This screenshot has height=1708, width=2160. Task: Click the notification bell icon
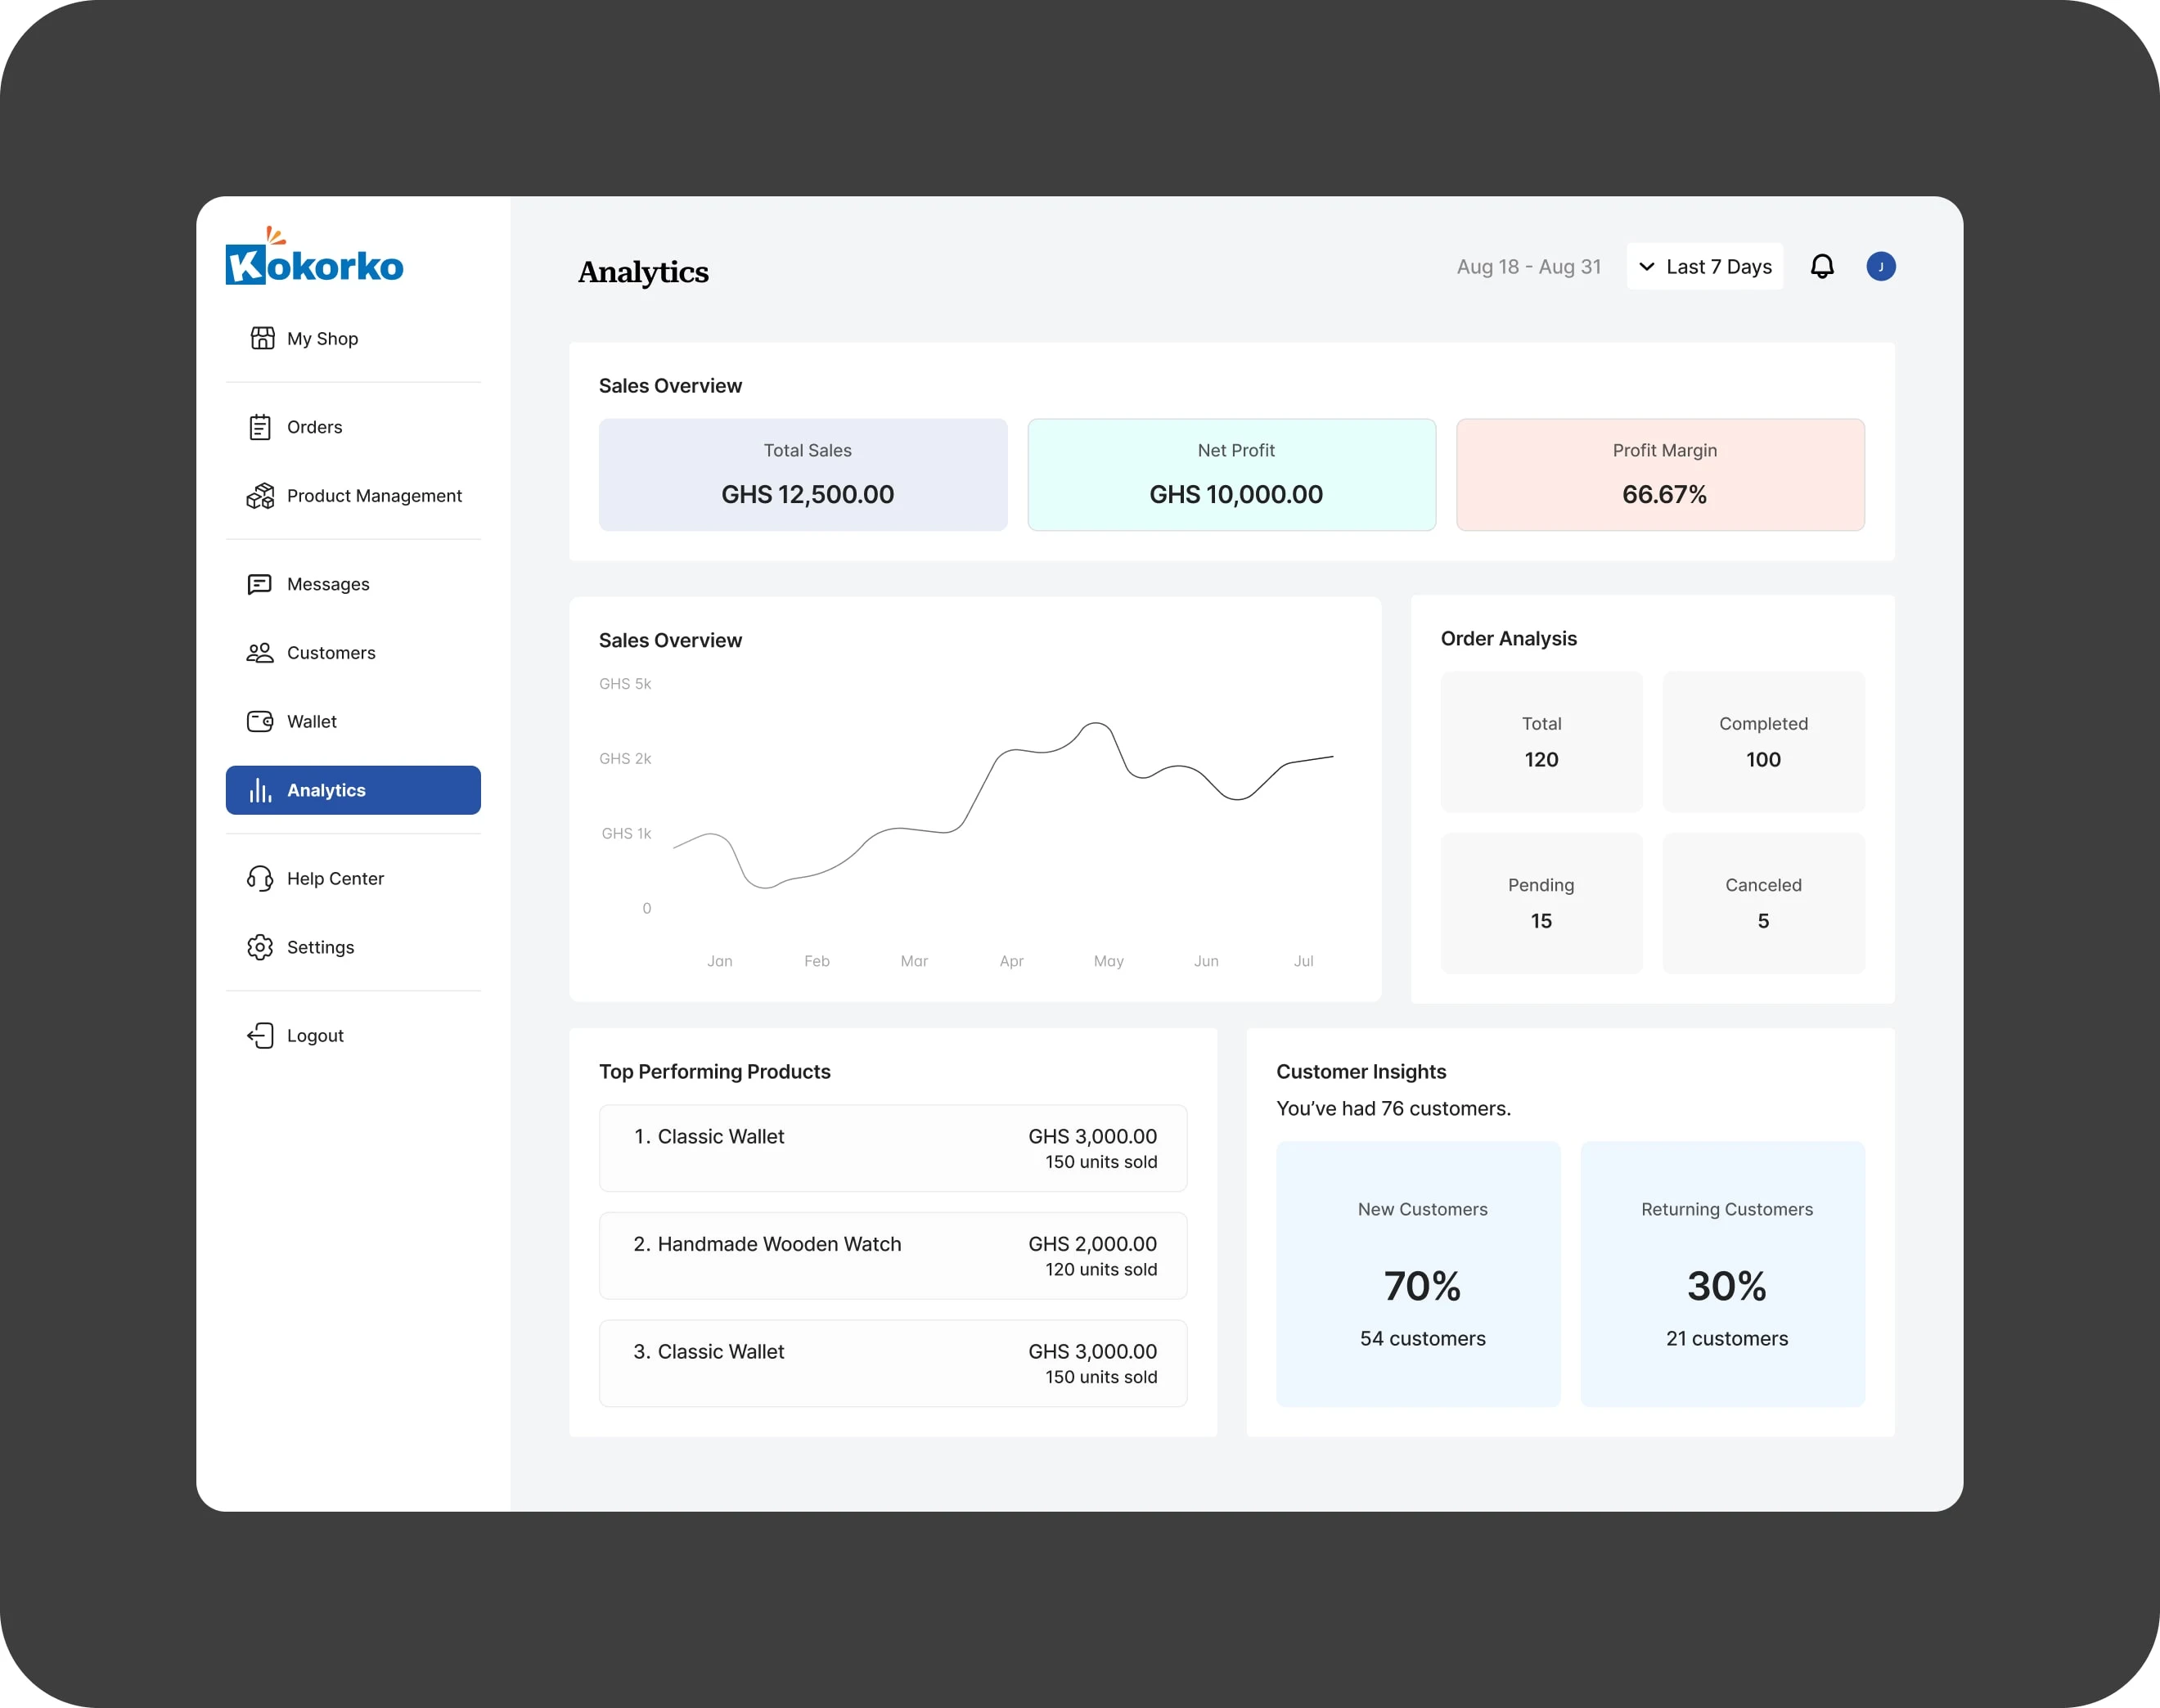point(1822,266)
